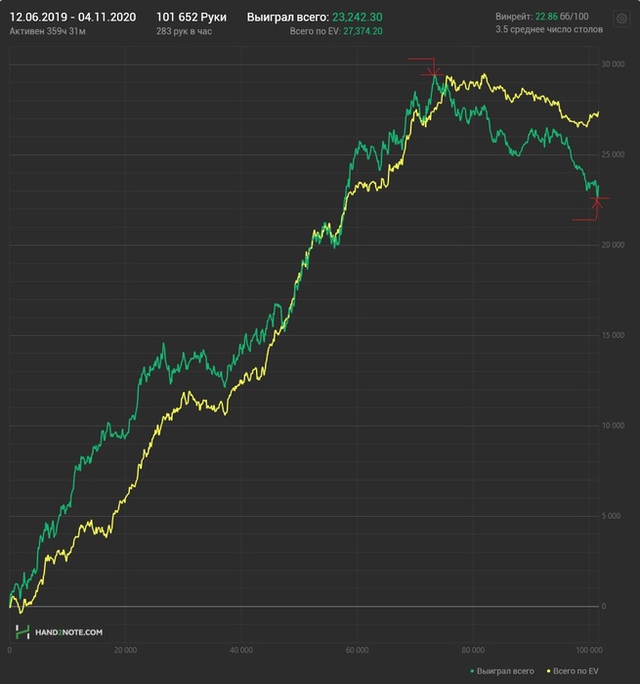Click the Винрейт 22.86 бб/100 stat
Image resolution: width=640 pixels, height=684 pixels.
541,17
